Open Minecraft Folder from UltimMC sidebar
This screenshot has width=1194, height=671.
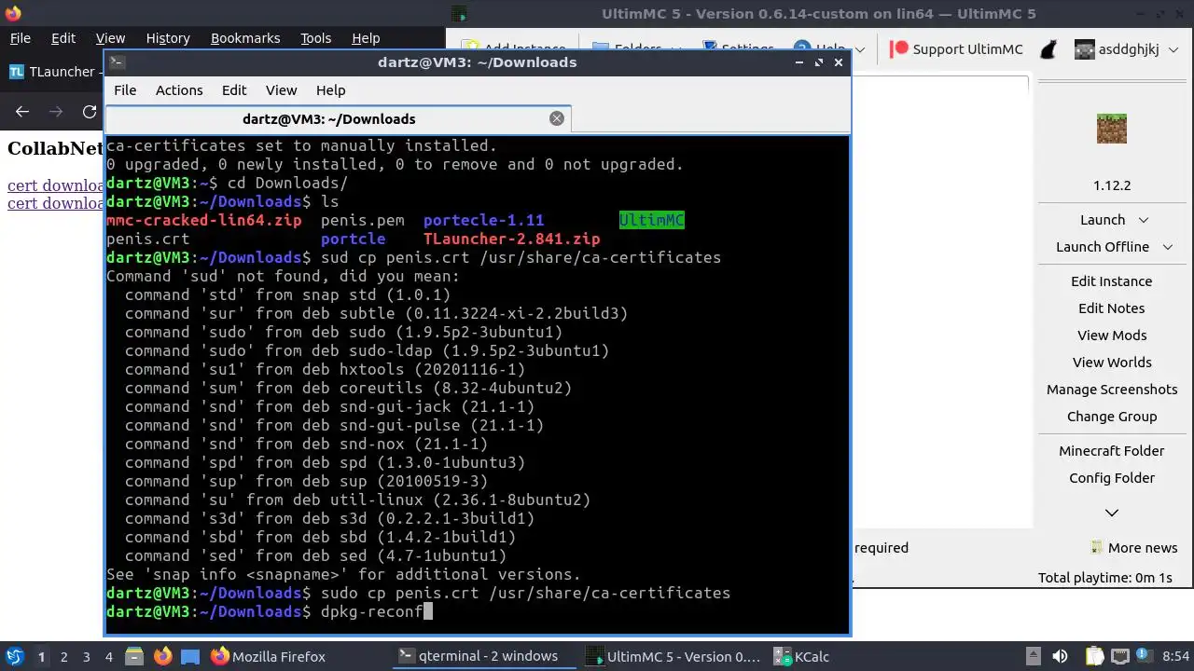click(x=1112, y=451)
